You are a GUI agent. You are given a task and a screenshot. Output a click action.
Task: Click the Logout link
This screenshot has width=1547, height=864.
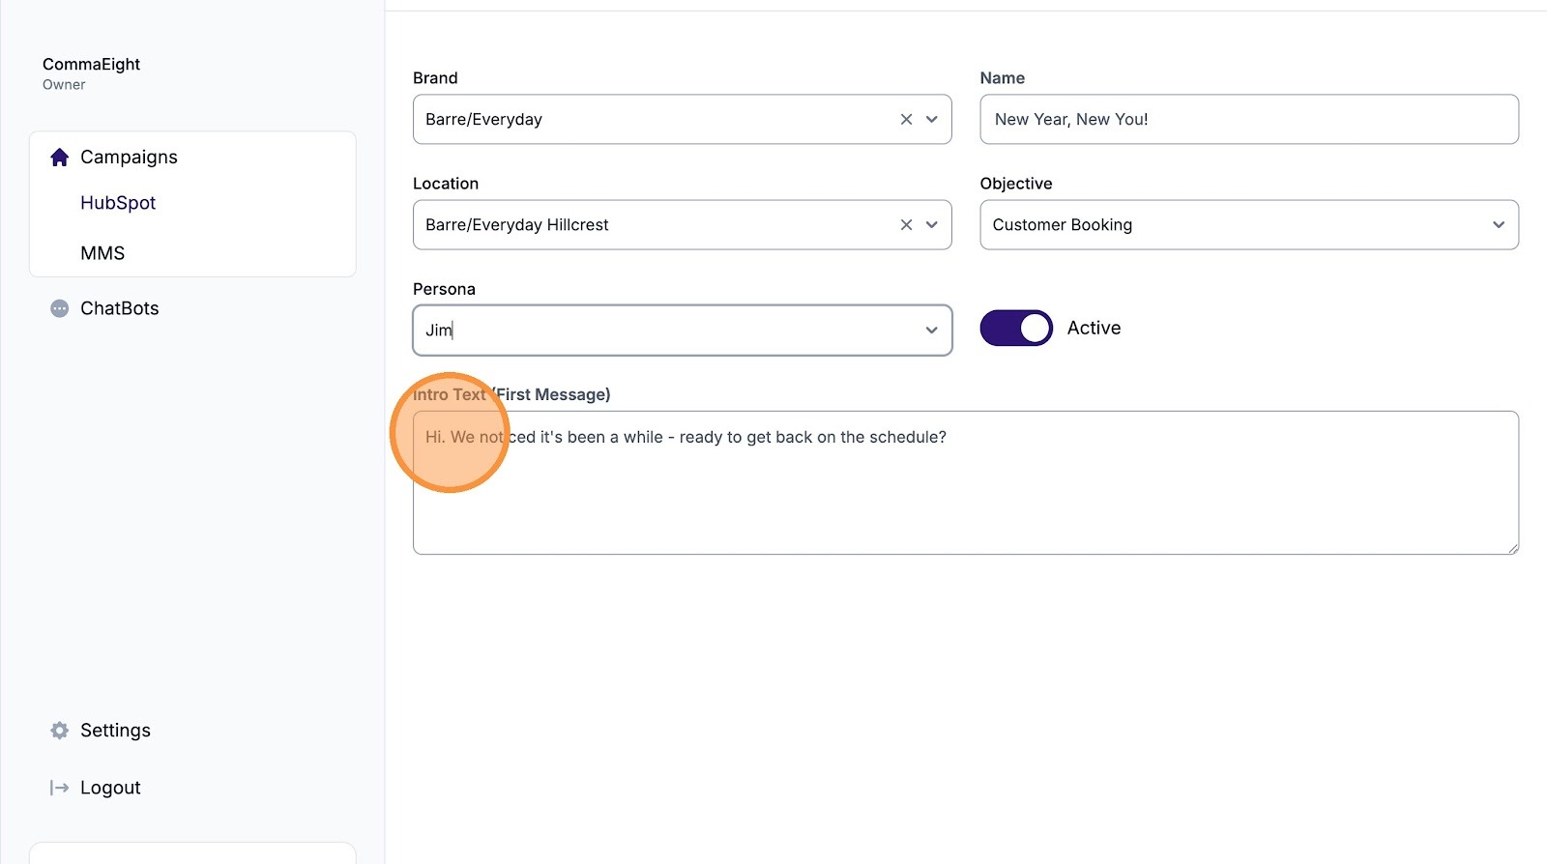110,788
